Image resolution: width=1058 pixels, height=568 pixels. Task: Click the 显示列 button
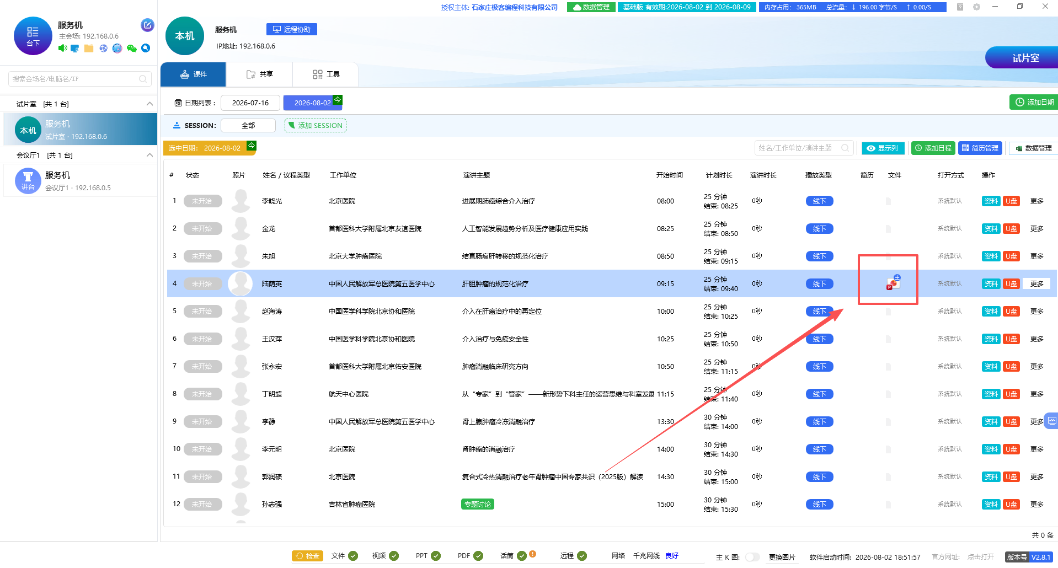883,148
